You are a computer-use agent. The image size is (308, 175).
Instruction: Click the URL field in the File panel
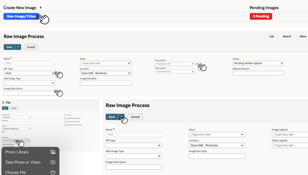(17, 134)
